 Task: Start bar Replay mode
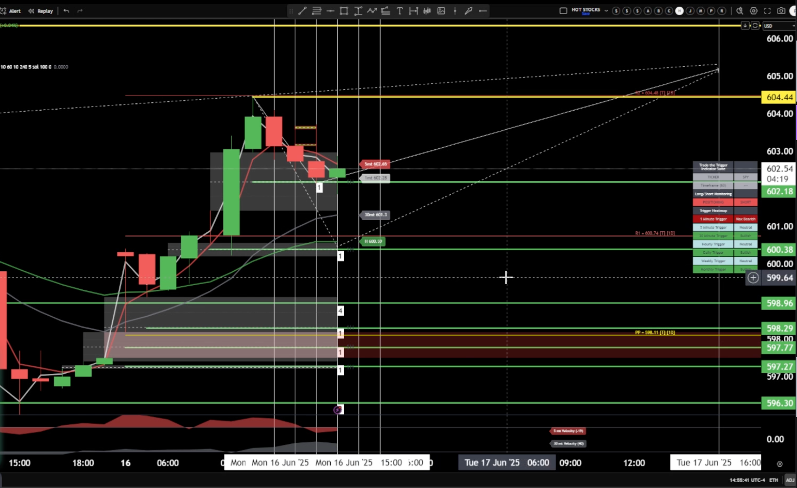click(41, 11)
